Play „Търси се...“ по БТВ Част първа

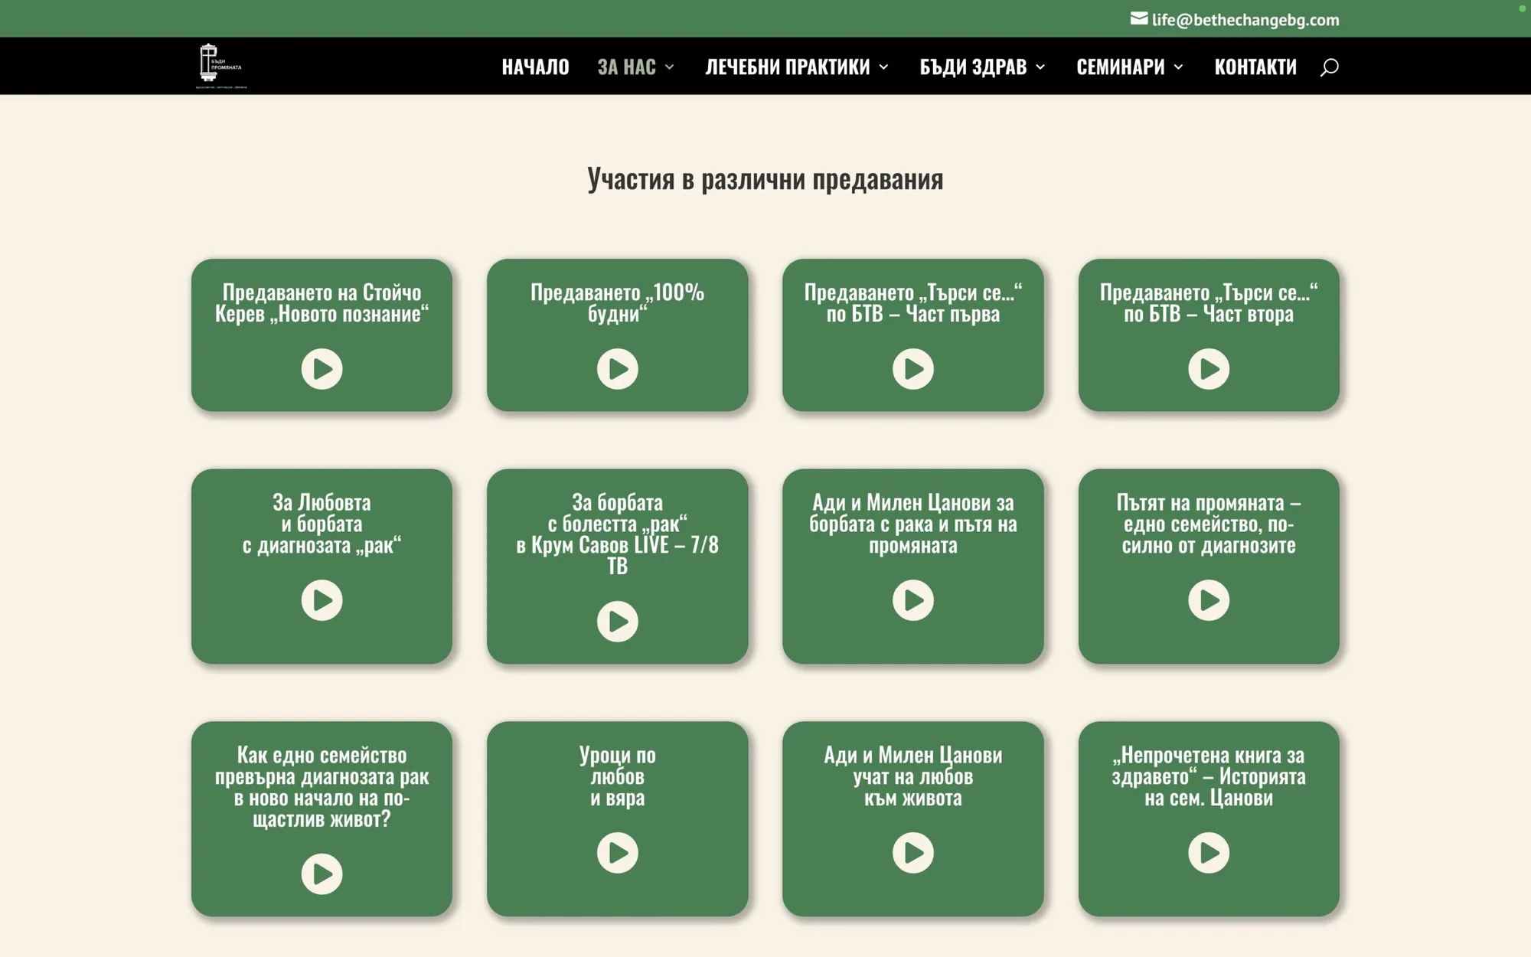(x=912, y=369)
